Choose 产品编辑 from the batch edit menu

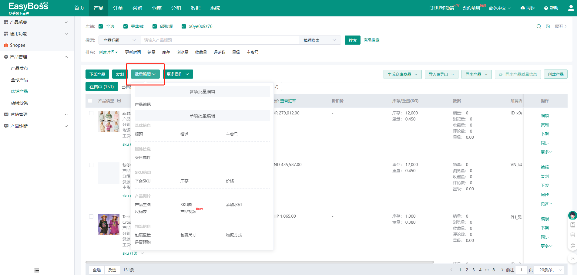(x=143, y=104)
